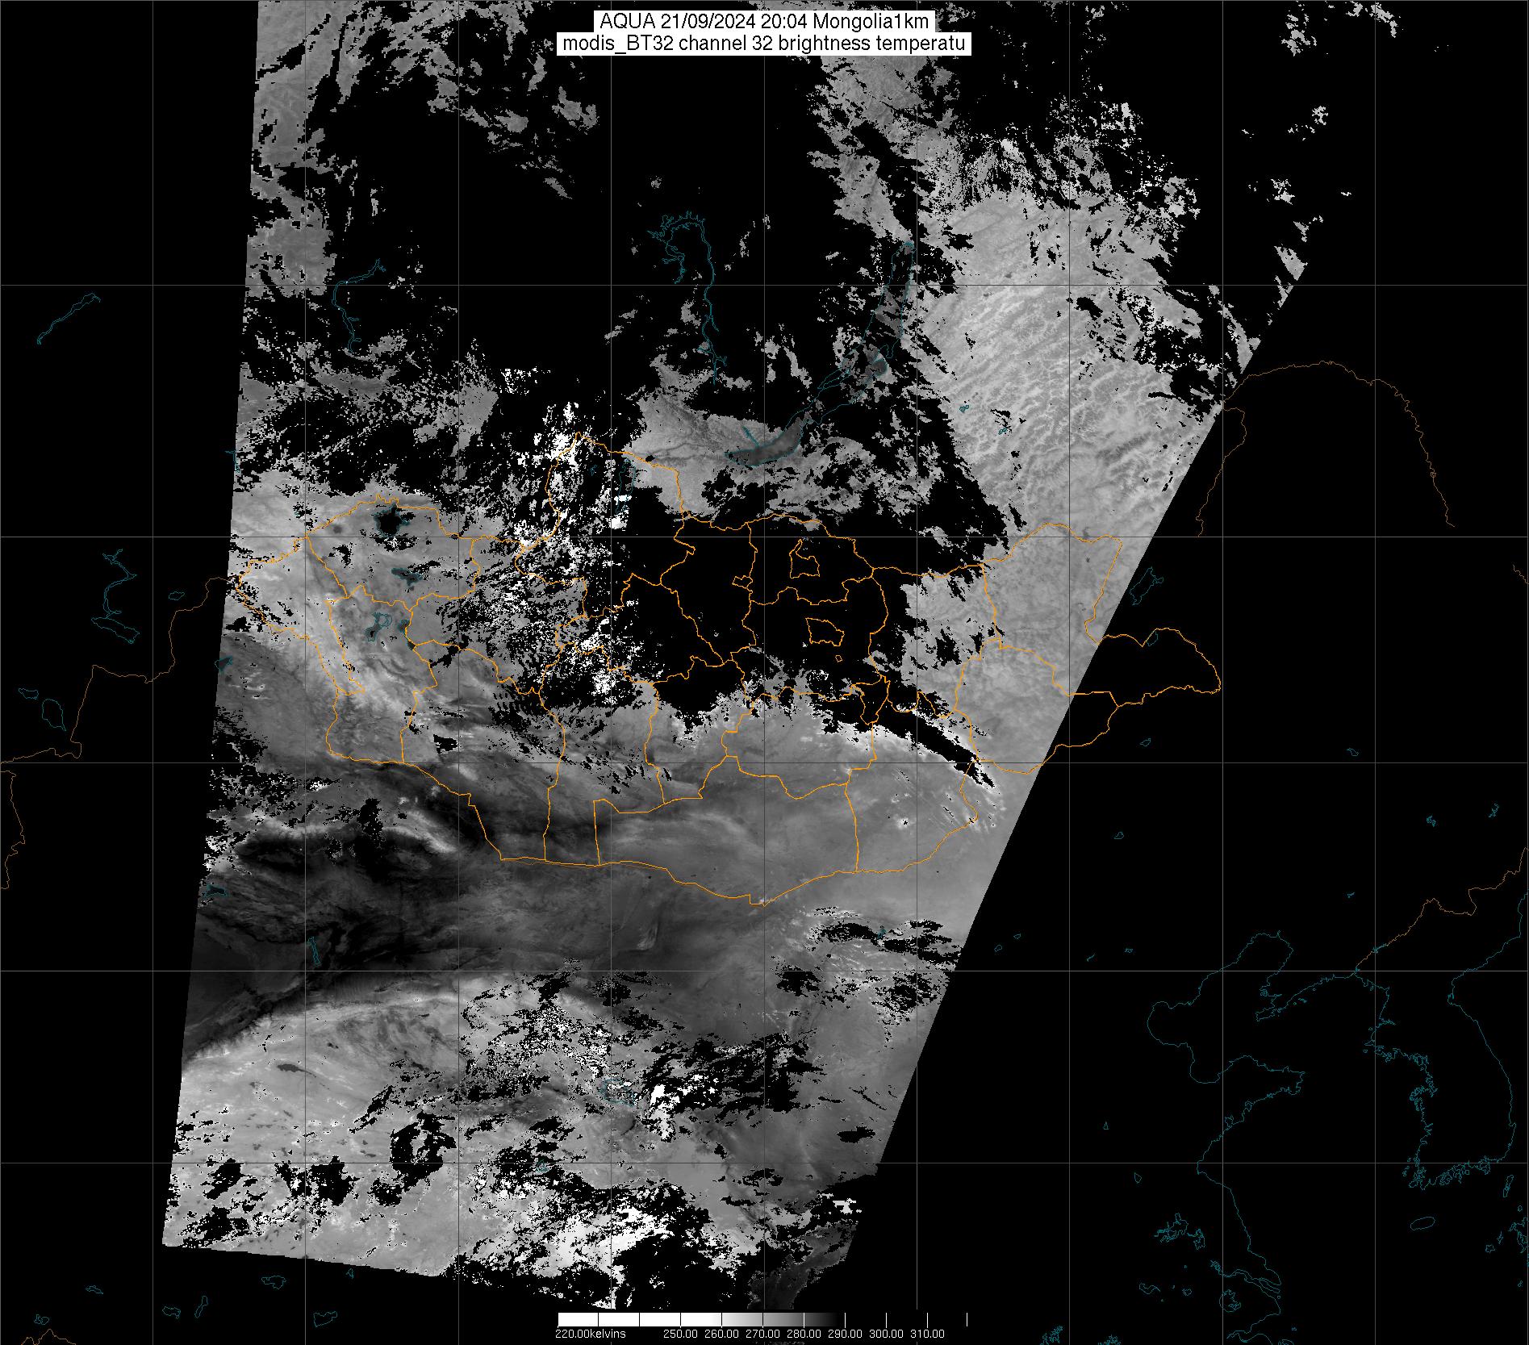Click the 260.00 scale label
Screen dimensions: 1529x1345
[x=723, y=1334]
